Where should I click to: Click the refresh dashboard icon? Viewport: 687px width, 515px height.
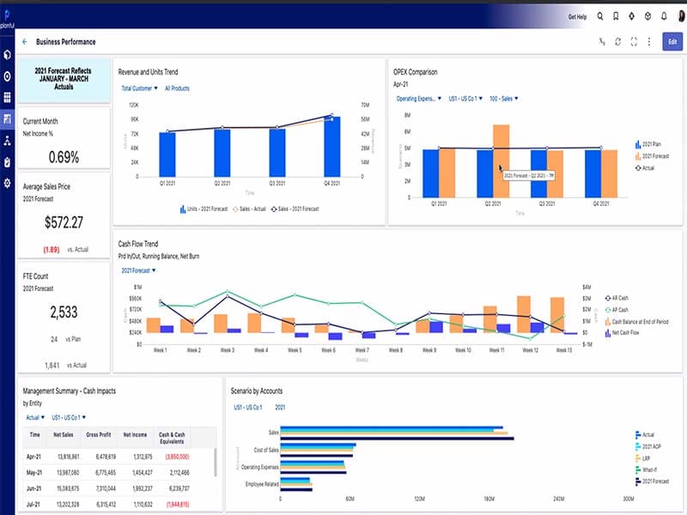pos(617,41)
